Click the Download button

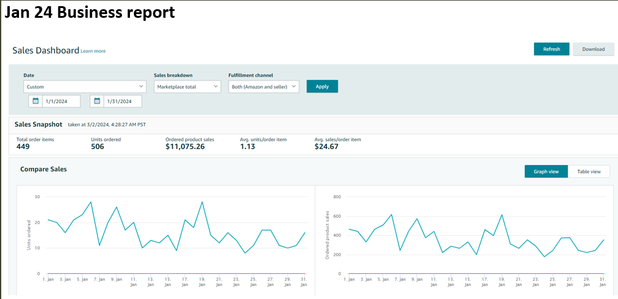[593, 49]
